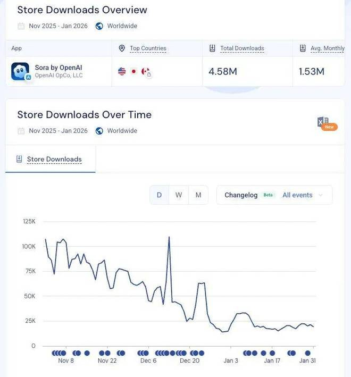Open the Sora by OpenAI app link
The image size is (351, 377).
(59, 68)
